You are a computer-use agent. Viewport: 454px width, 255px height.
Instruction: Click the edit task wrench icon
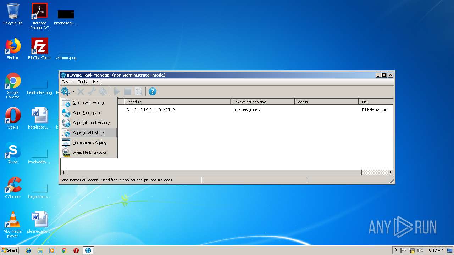pyautogui.click(x=92, y=92)
